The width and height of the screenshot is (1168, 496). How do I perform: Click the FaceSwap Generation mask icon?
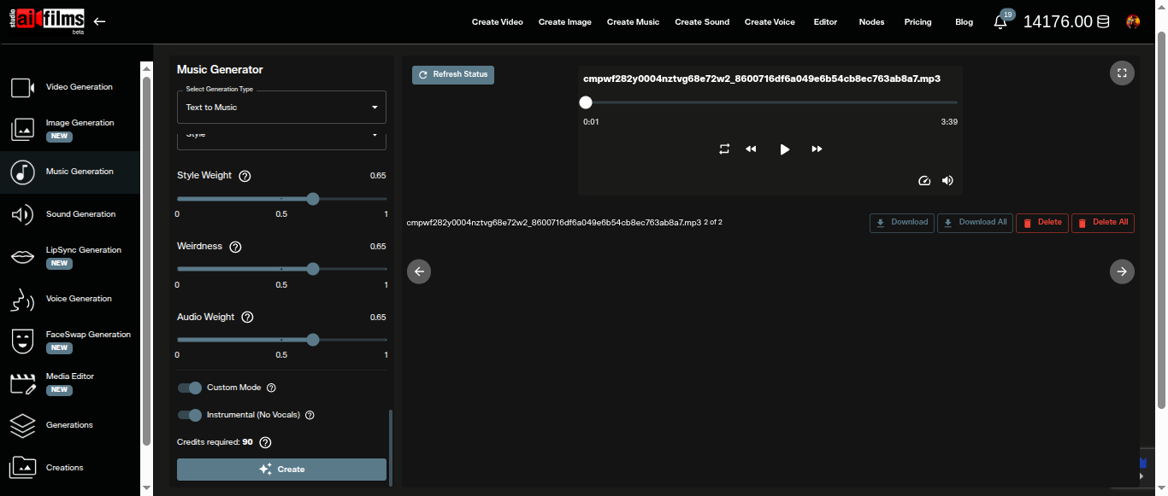coord(22,341)
